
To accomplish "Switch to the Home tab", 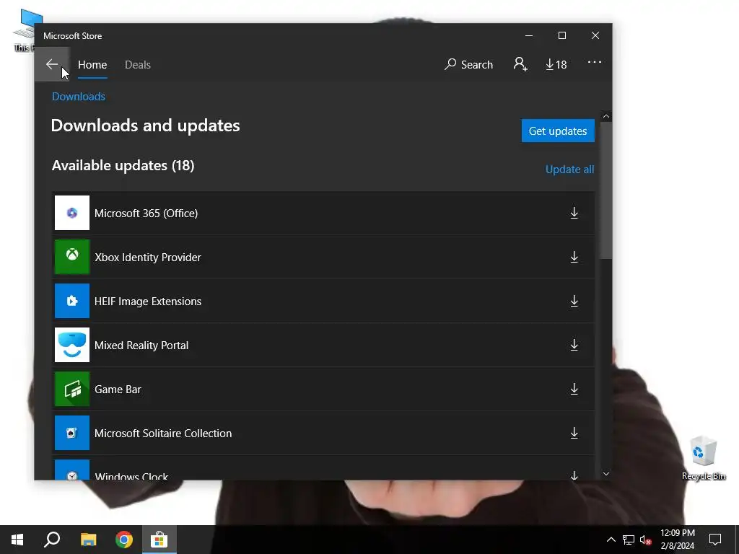I will pos(92,64).
